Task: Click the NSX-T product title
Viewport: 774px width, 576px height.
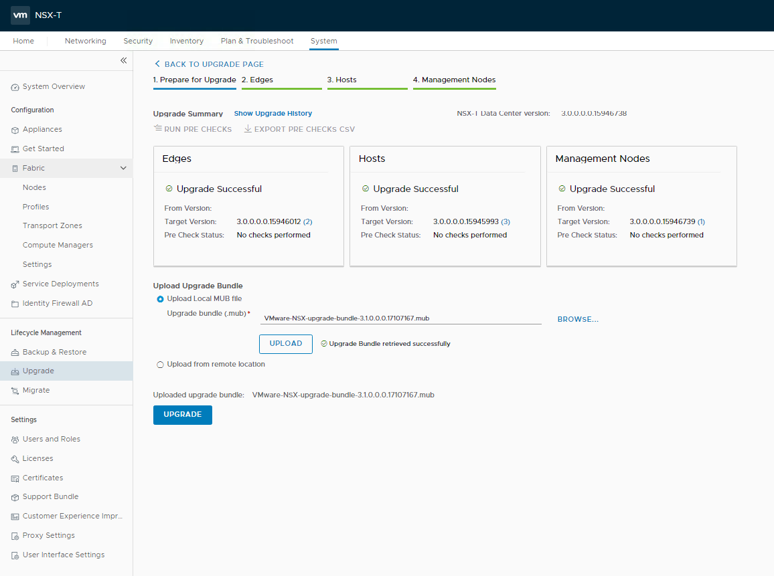Action: click(x=48, y=15)
